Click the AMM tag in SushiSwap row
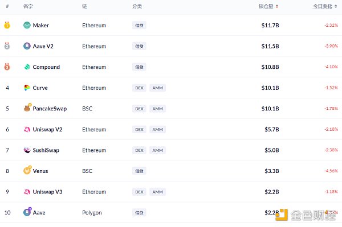Image resolution: width=342 pixels, height=227 pixels. (157, 150)
